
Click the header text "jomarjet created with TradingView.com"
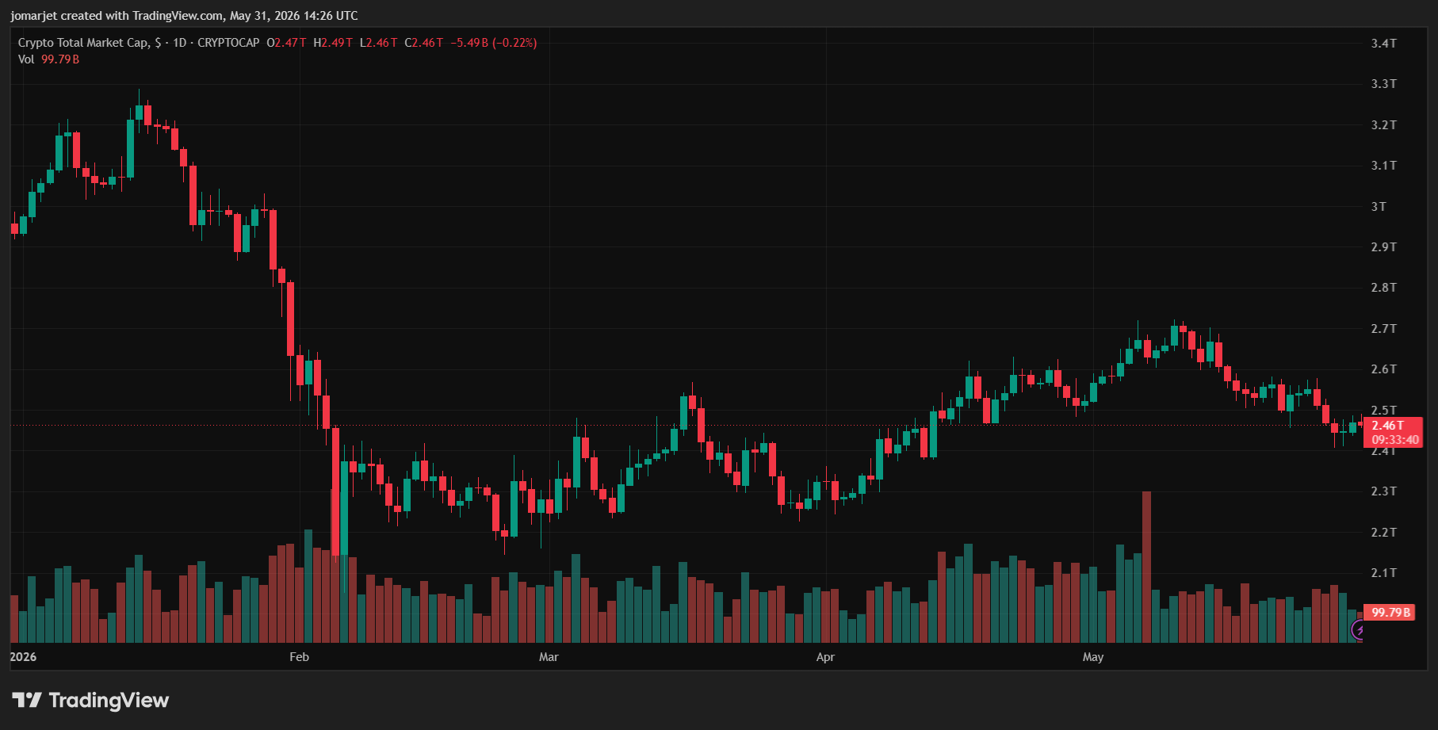pos(117,16)
